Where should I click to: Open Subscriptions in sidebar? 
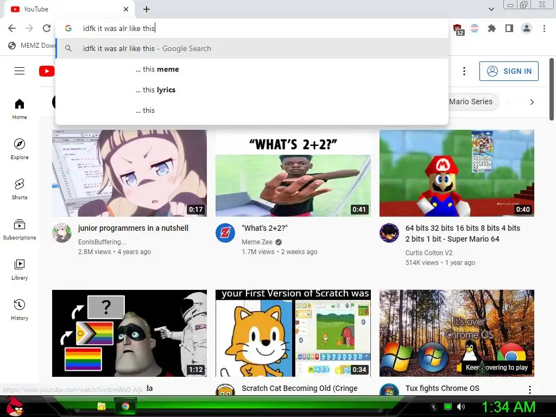click(20, 230)
